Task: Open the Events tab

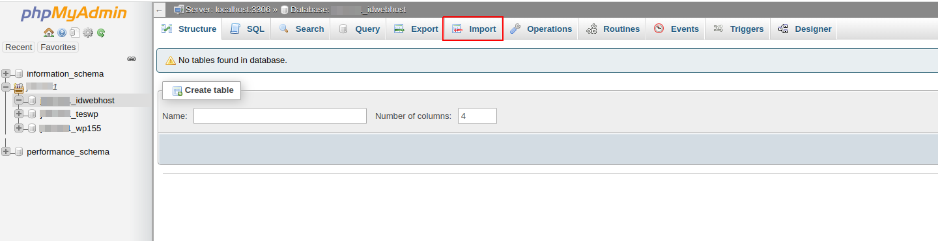Action: pos(676,29)
